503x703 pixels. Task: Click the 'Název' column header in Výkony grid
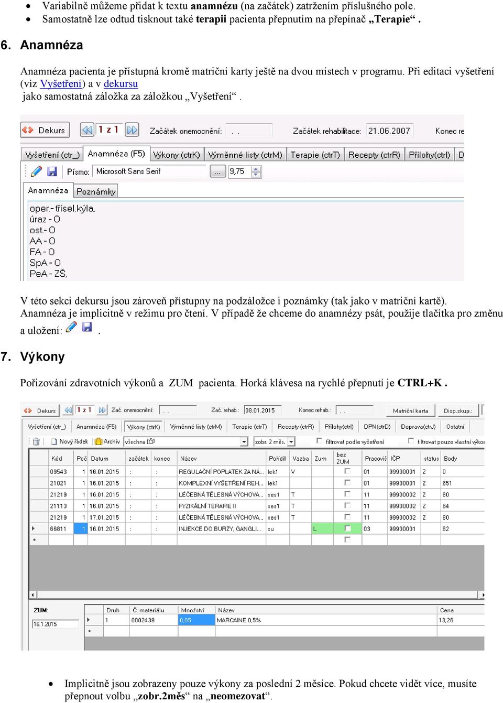pos(222,458)
